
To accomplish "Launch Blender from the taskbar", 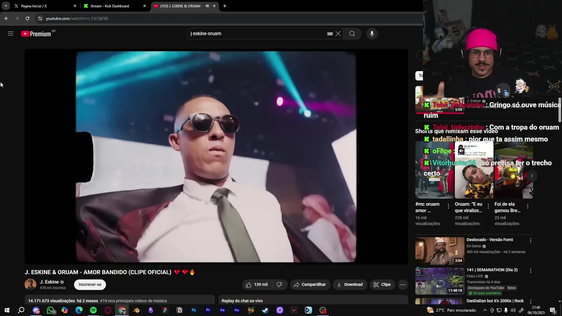I will click(137, 310).
